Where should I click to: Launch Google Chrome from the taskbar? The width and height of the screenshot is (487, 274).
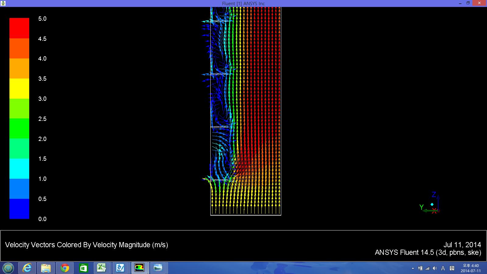(65, 268)
